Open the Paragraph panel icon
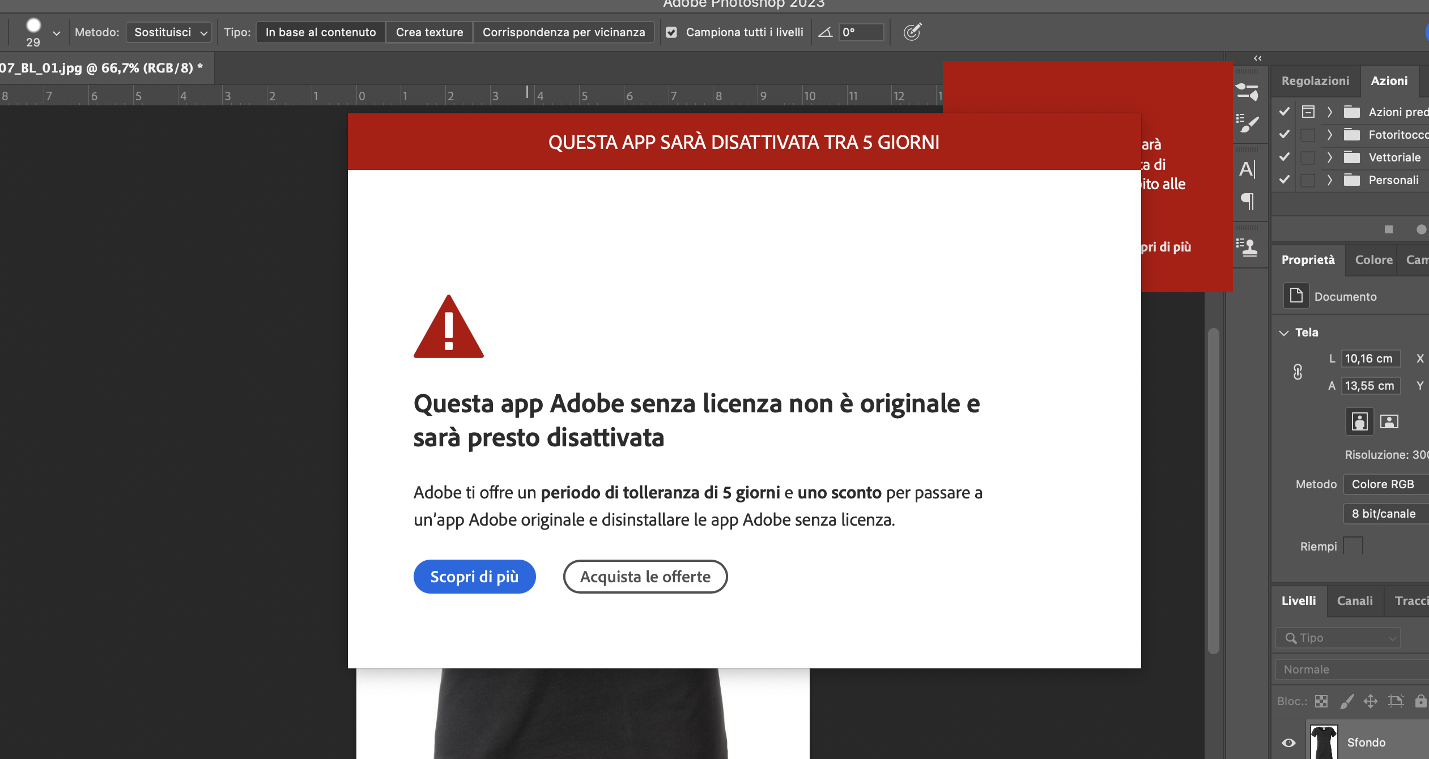 pos(1247,201)
